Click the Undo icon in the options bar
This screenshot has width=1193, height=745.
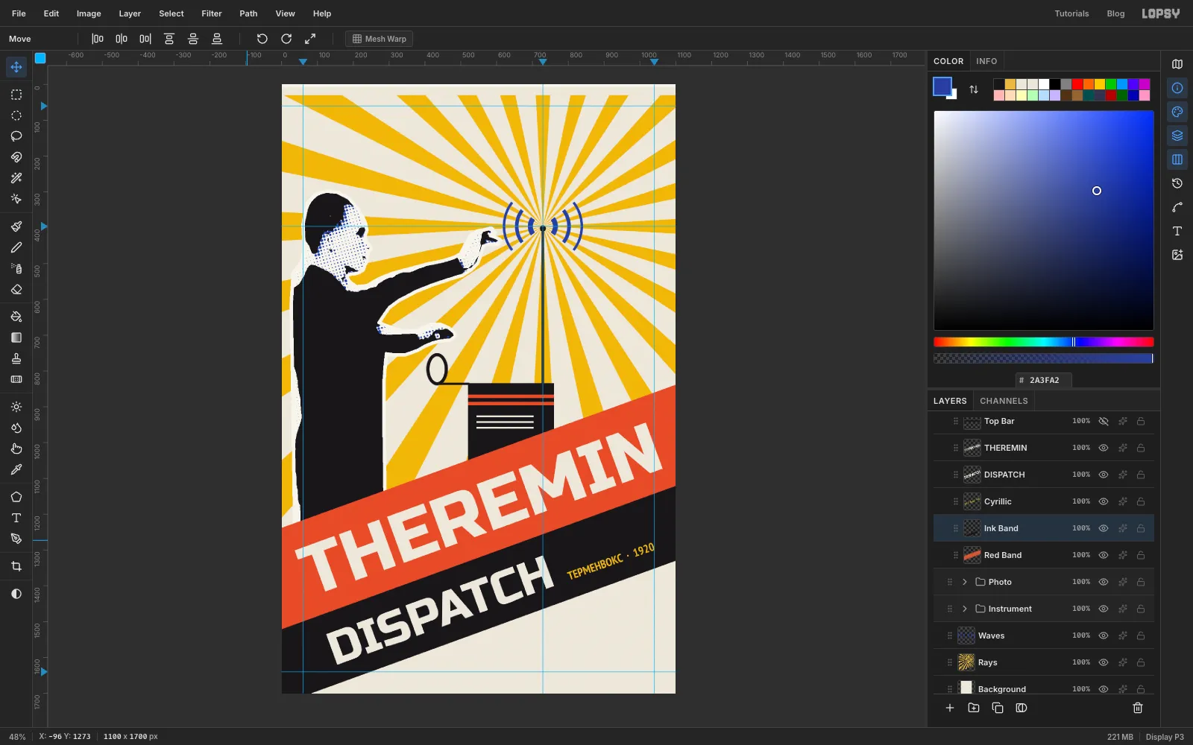(262, 39)
